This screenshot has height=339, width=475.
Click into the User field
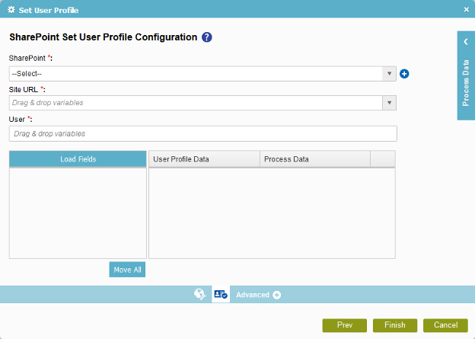203,134
